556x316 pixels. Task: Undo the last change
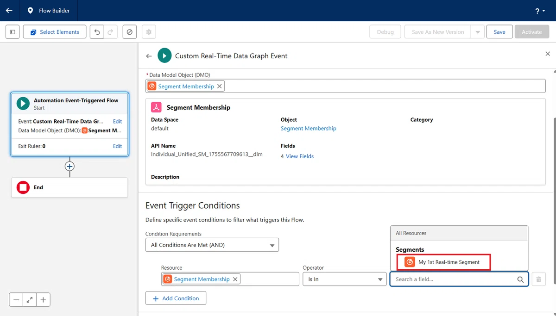click(97, 32)
